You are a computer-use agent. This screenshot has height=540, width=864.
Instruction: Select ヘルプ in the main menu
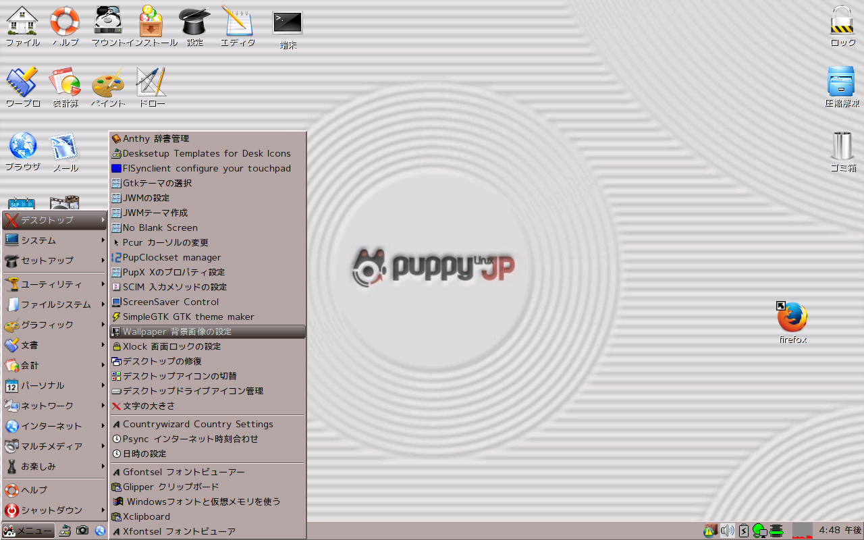pos(54,490)
